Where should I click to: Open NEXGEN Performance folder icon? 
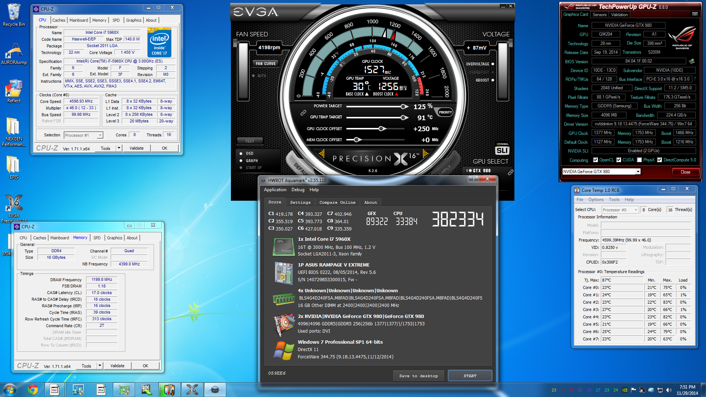click(x=14, y=132)
